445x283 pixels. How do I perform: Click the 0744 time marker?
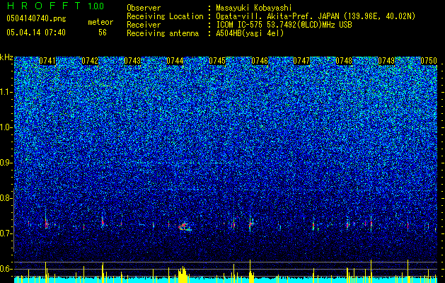pyautogui.click(x=175, y=61)
